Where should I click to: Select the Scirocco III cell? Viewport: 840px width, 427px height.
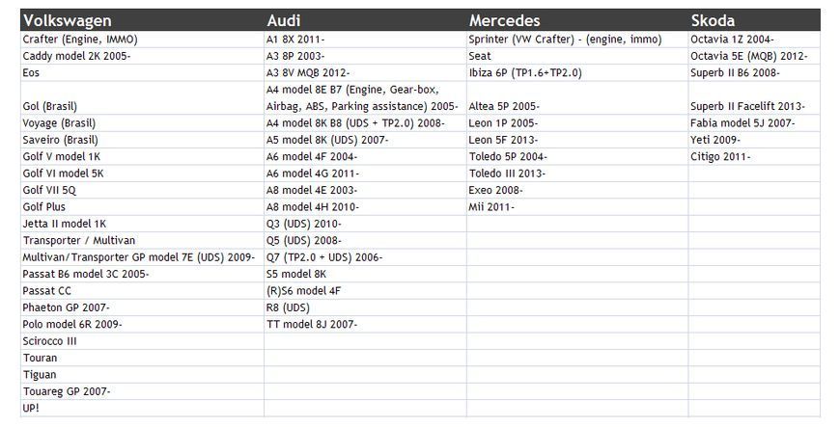pyautogui.click(x=142, y=341)
